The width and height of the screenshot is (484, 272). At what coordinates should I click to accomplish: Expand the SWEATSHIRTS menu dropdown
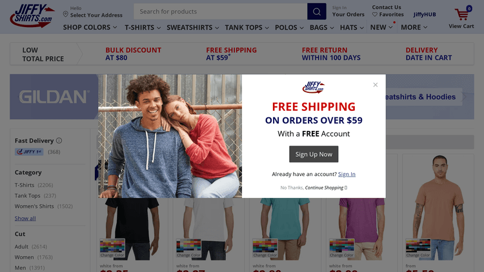(192, 28)
